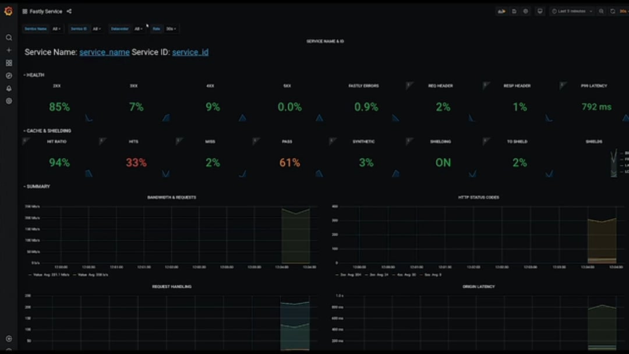629x354 pixels.
Task: Open the Alerting bell icon in sidebar
Action: pyautogui.click(x=9, y=88)
